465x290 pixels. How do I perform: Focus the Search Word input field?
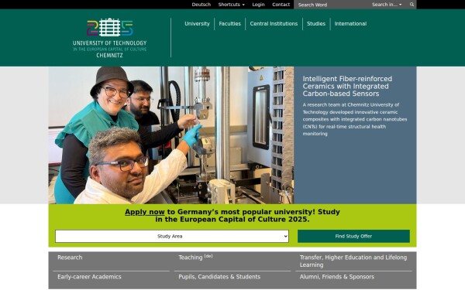[332, 5]
